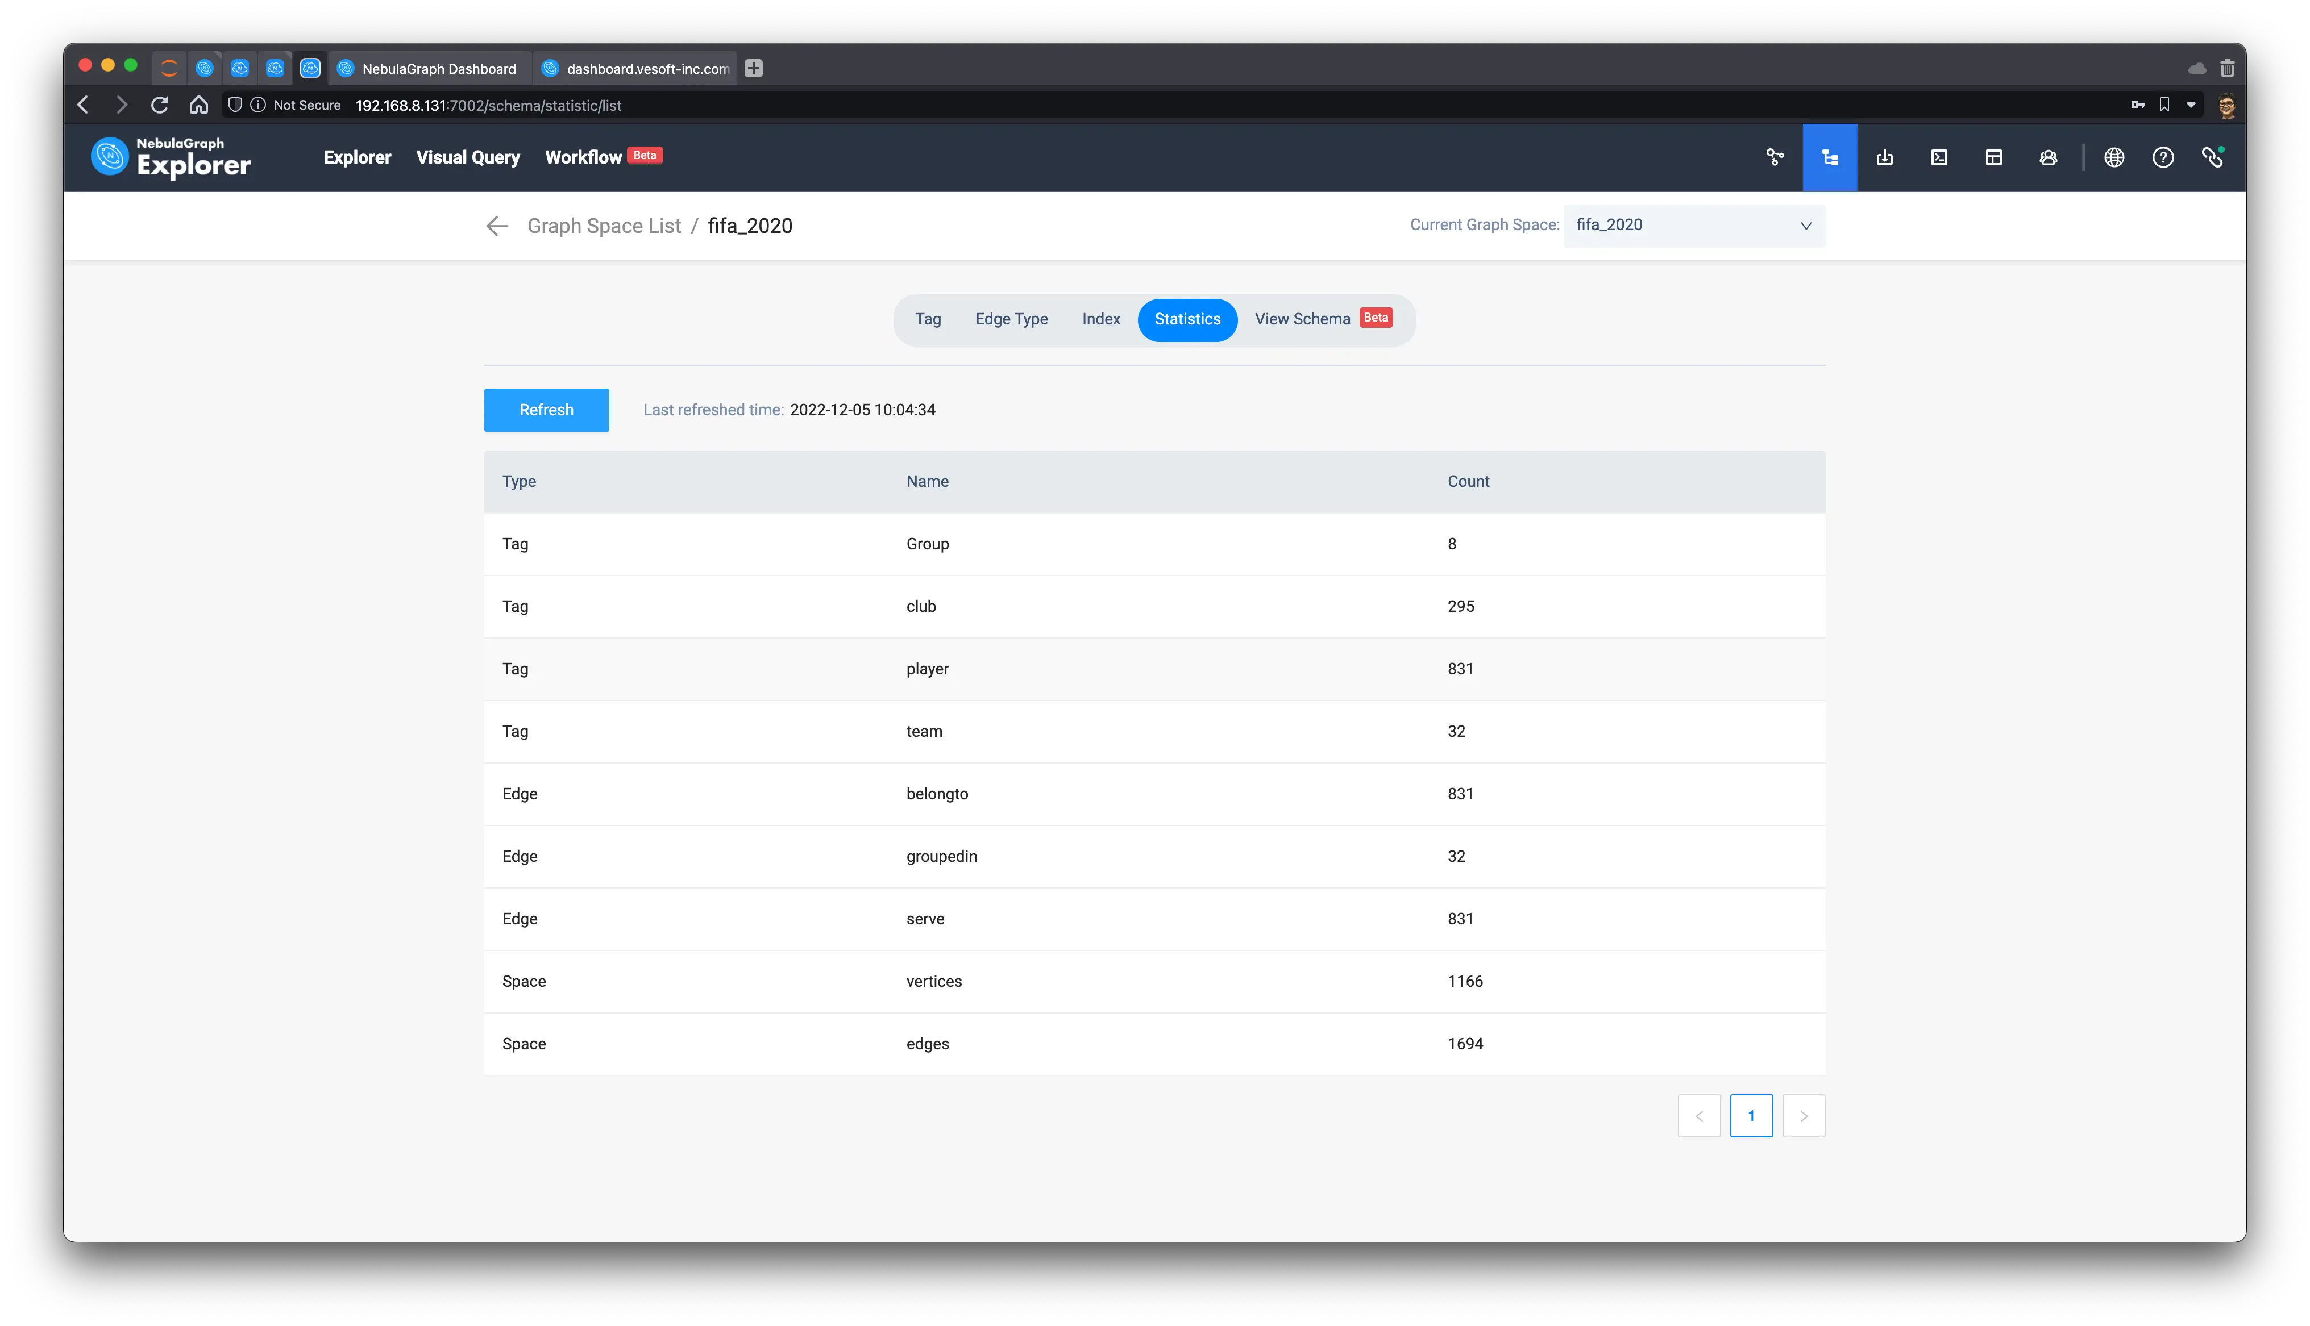Click the connection link status icon
The width and height of the screenshot is (2310, 1326).
(x=2212, y=157)
